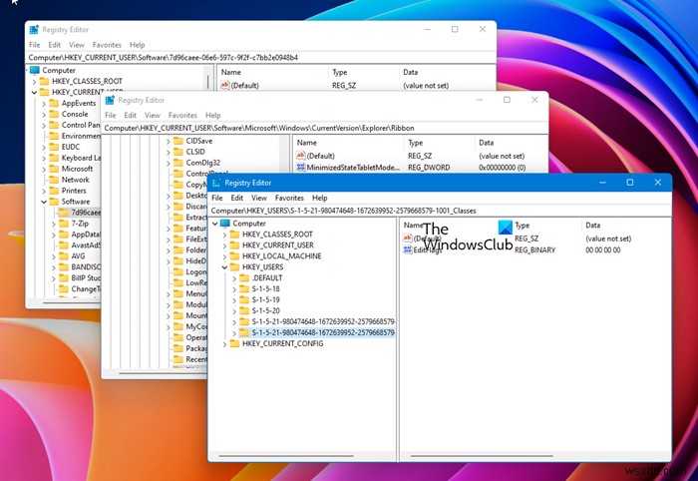The height and width of the screenshot is (481, 698).
Task: Click the HKEY_CLASSES_ROOT folder icon in the front window
Action: [x=234, y=235]
